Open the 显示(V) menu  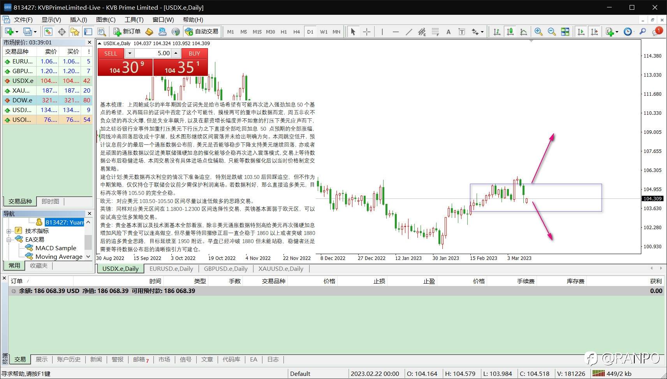tap(51, 19)
